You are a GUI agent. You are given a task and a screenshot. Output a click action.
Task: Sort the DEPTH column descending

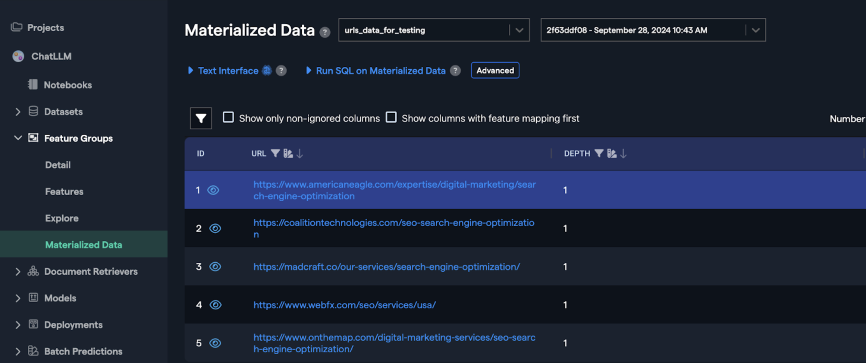click(623, 153)
